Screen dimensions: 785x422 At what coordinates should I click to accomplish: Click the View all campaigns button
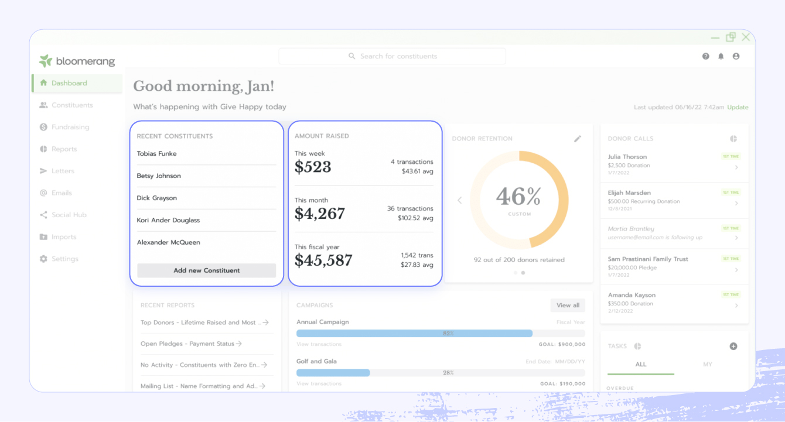click(x=567, y=305)
